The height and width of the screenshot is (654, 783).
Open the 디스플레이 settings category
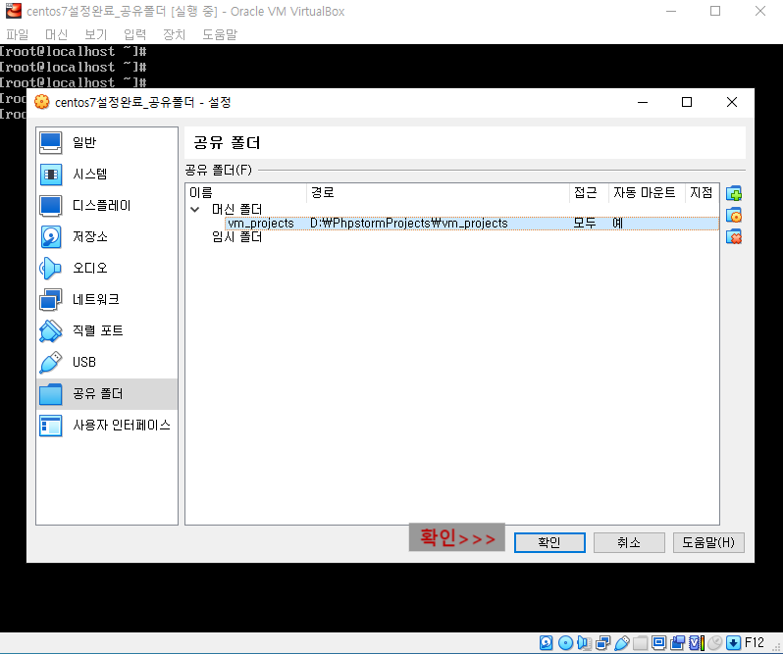point(106,206)
